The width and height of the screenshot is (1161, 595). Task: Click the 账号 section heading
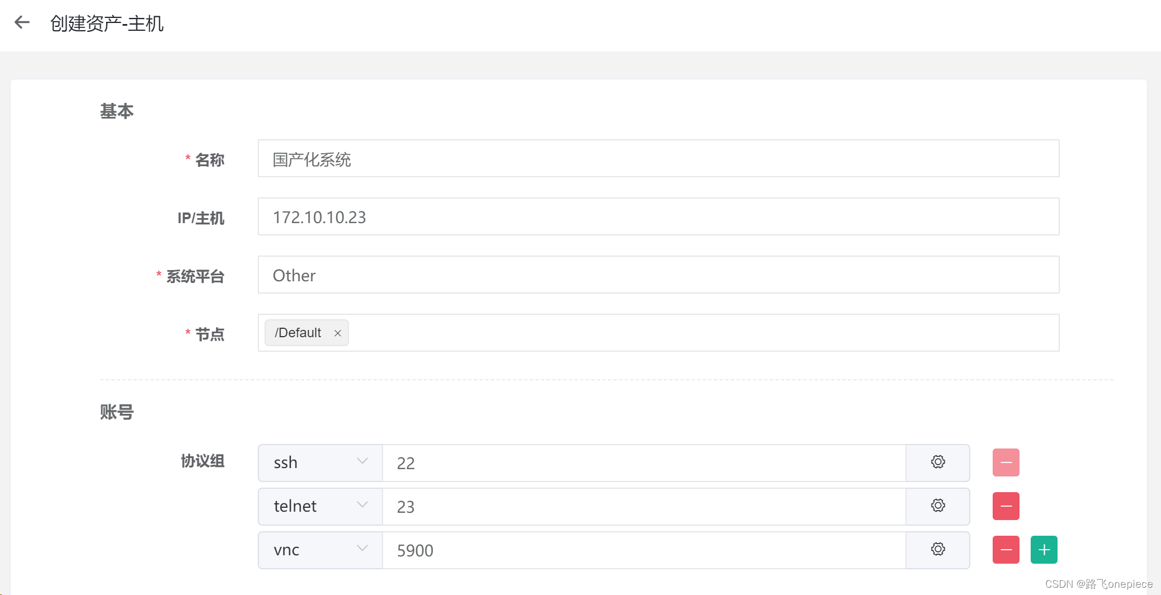[117, 412]
